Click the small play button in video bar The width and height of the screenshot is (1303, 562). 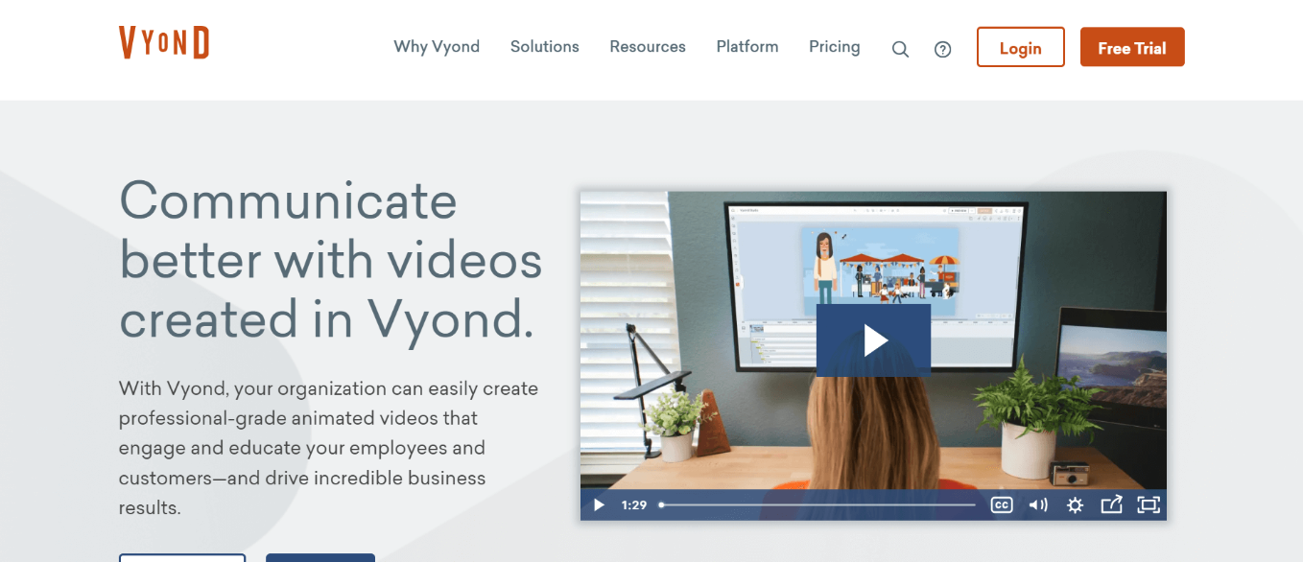(599, 504)
